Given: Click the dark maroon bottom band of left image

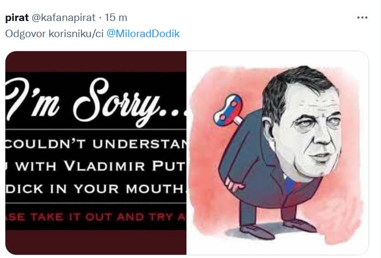Looking at the screenshot, I should 96,242.
